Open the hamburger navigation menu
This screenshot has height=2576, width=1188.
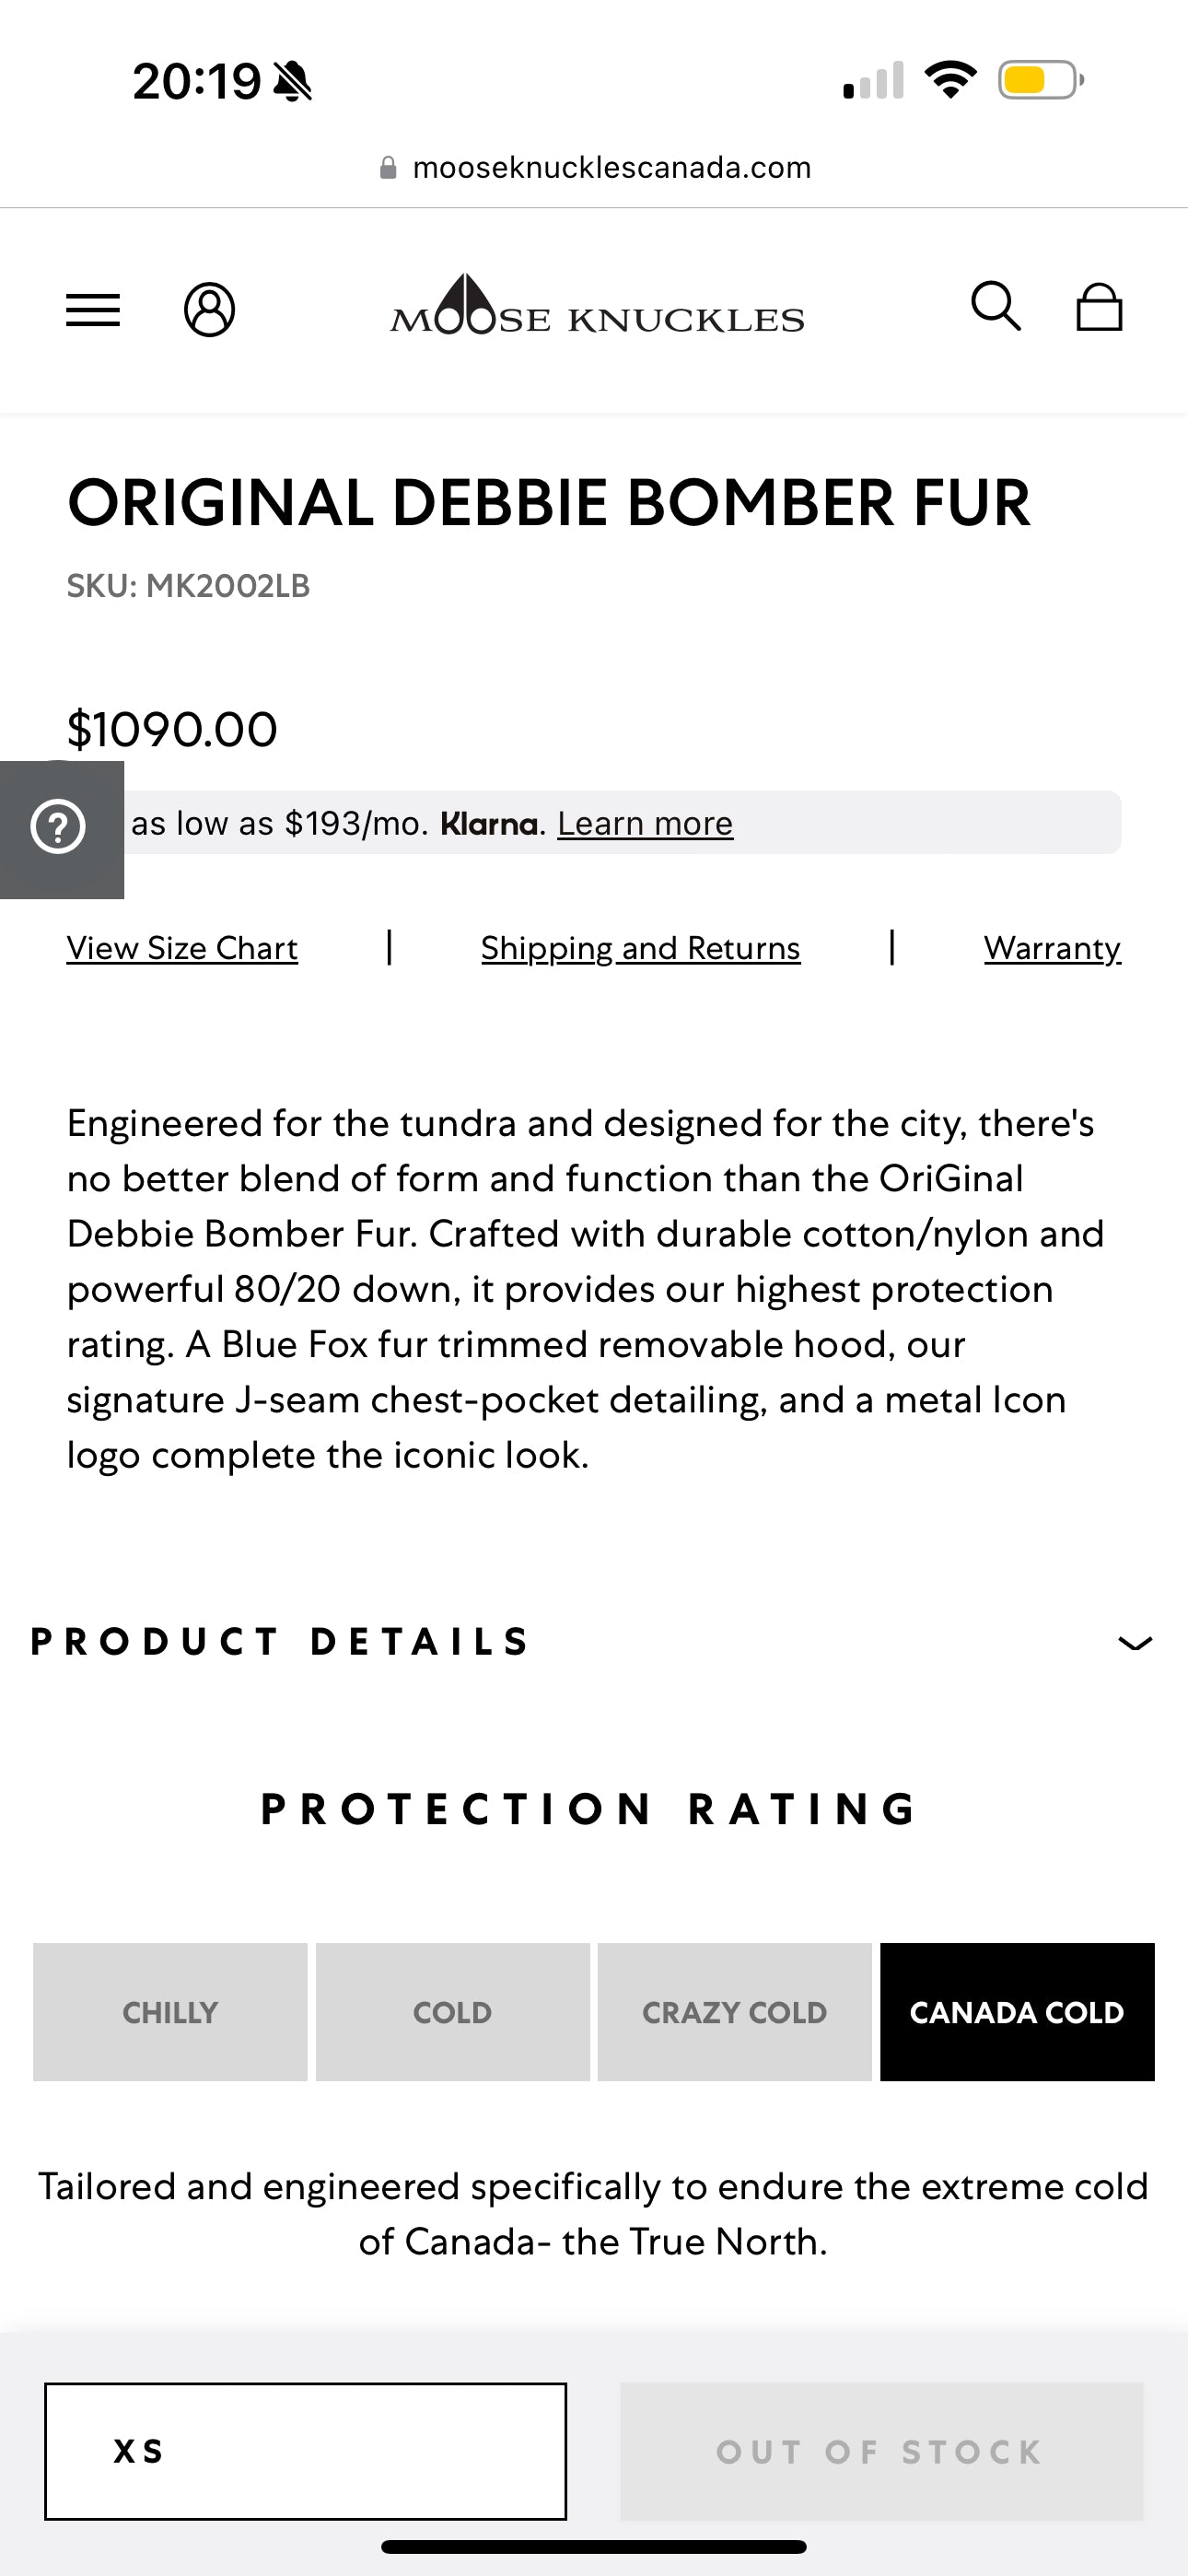click(93, 310)
